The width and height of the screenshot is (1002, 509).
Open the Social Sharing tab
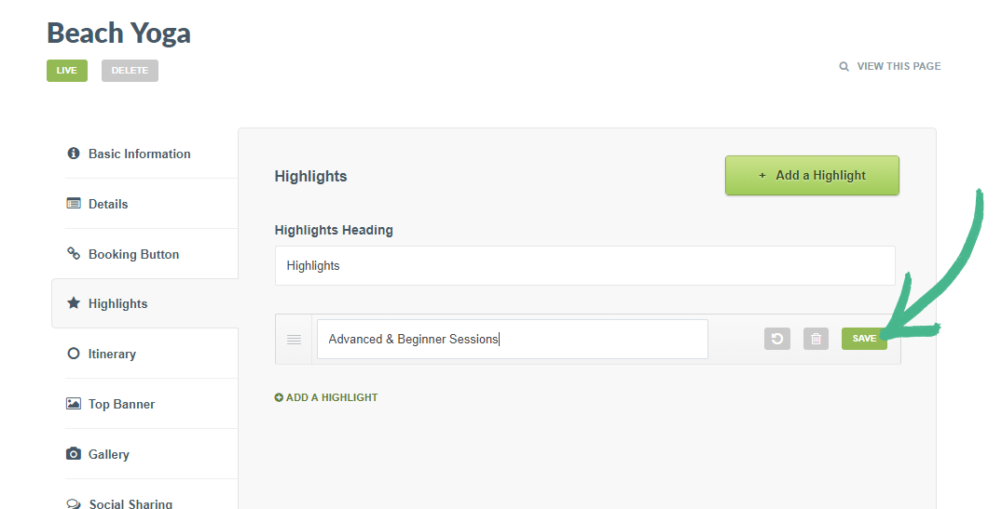[x=130, y=503]
